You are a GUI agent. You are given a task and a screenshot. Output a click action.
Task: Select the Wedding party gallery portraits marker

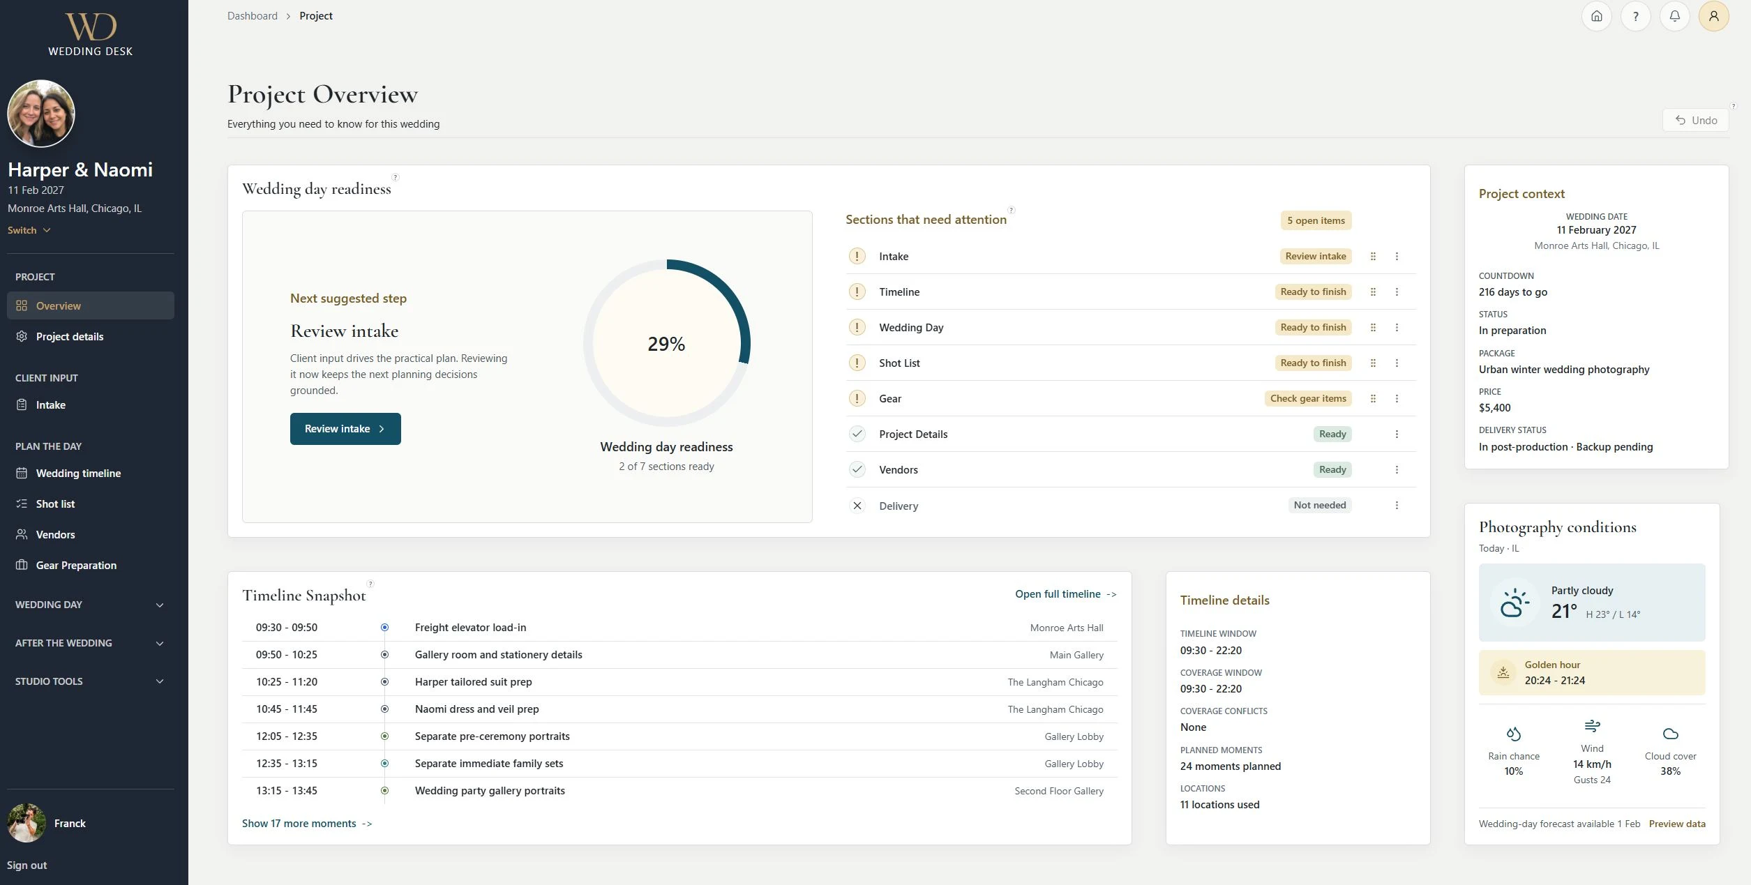(x=384, y=791)
